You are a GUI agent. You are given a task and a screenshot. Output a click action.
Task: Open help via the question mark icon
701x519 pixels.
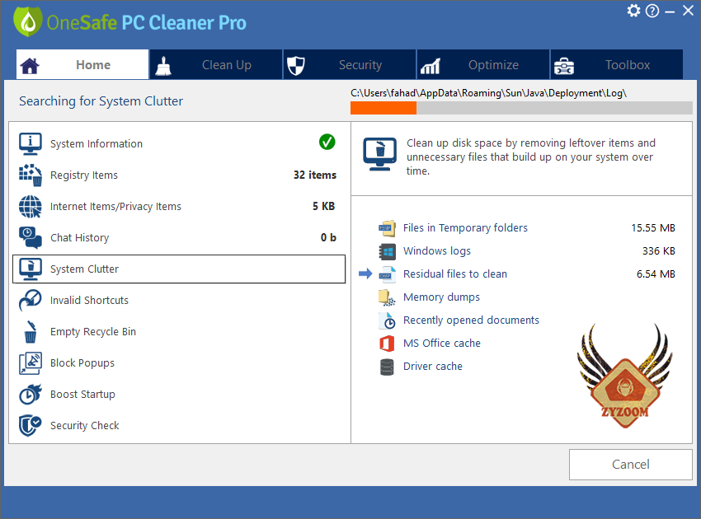(652, 11)
